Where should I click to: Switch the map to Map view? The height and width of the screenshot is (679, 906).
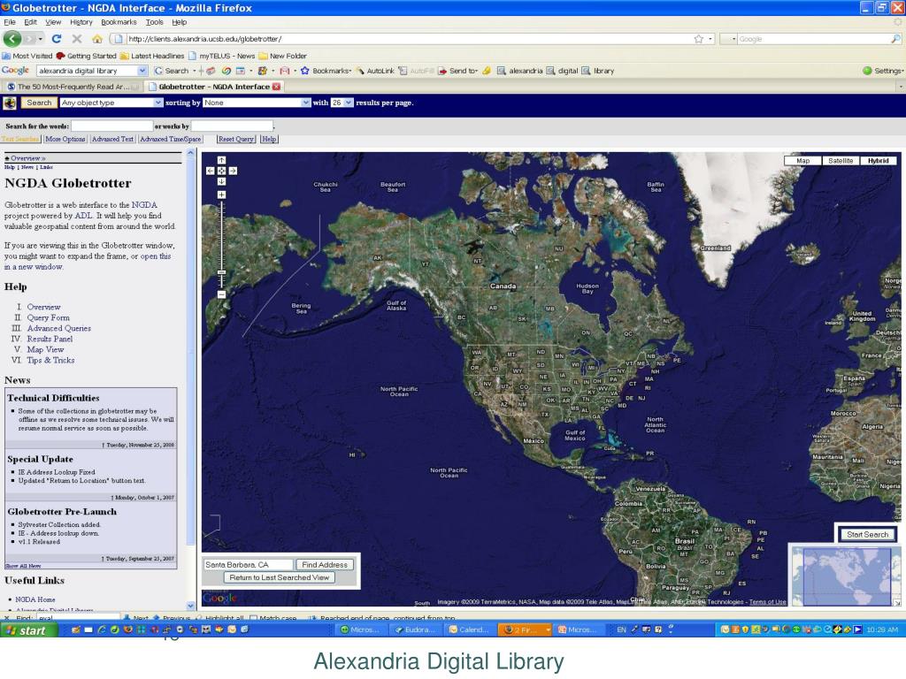[x=802, y=161]
